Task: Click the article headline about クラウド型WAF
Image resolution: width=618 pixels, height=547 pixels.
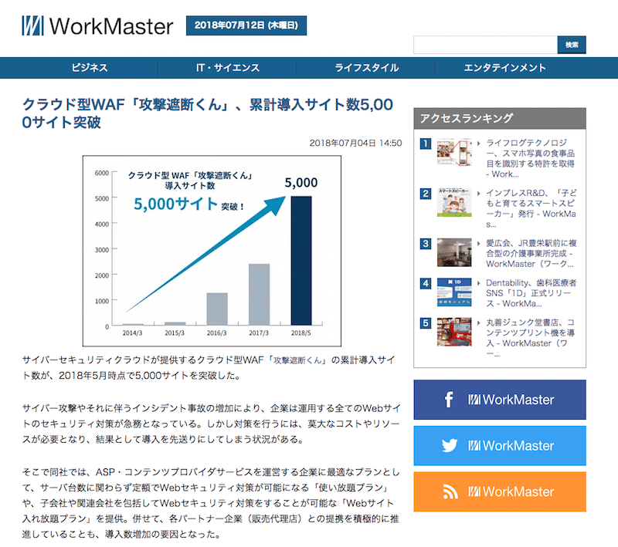Action: pos(208,113)
